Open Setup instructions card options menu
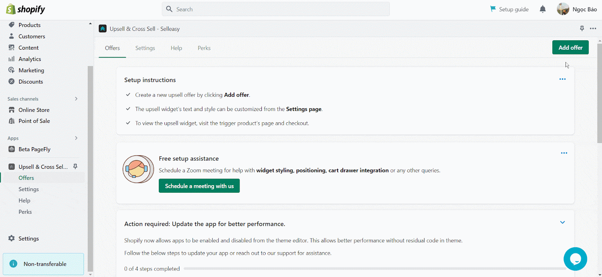602x277 pixels. [x=562, y=79]
